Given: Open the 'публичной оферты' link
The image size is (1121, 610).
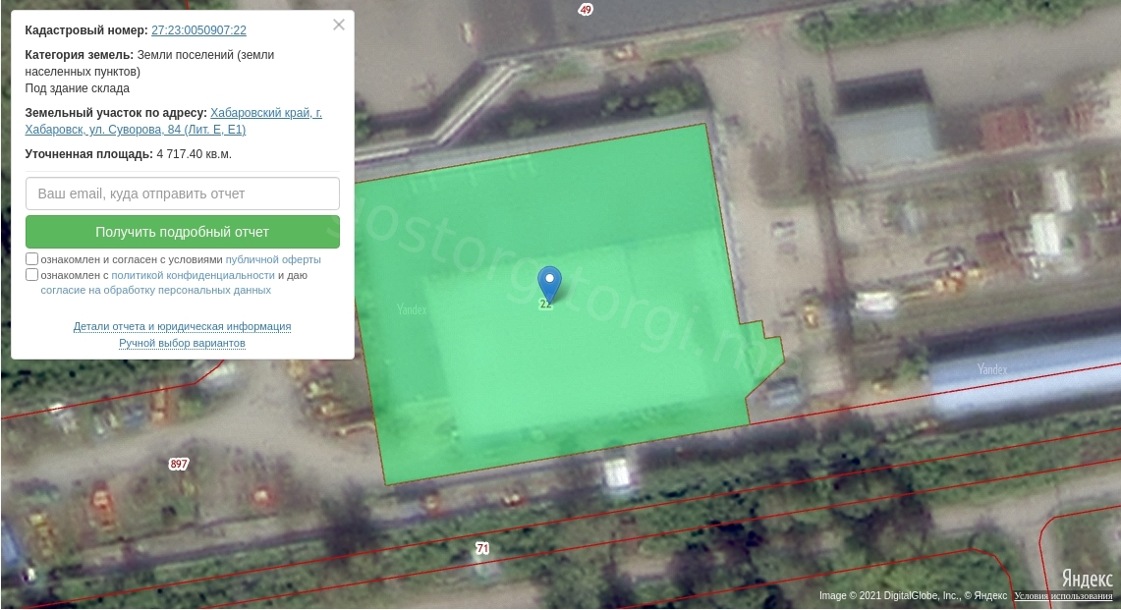Looking at the screenshot, I should (273, 260).
